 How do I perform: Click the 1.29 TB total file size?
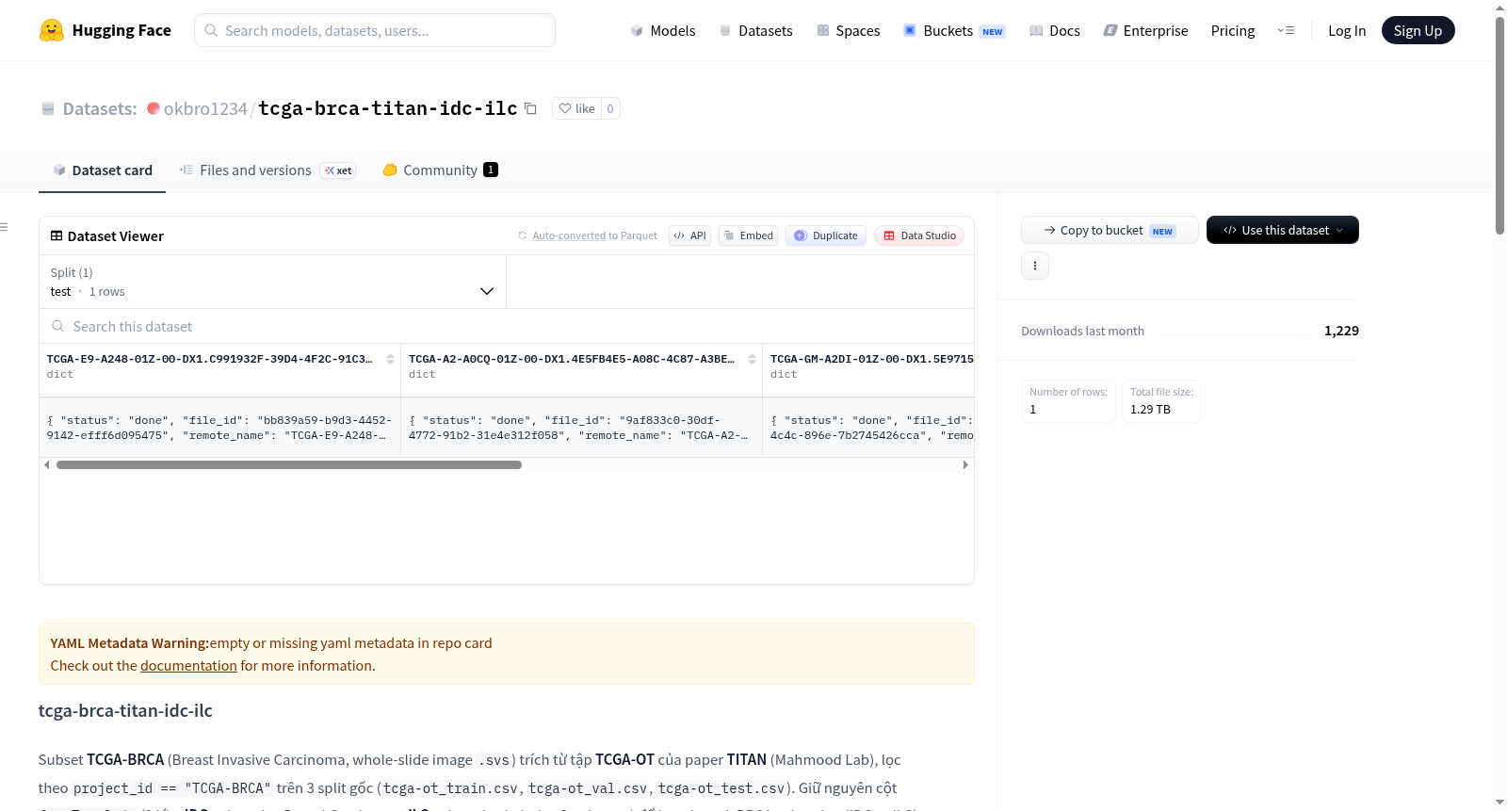pyautogui.click(x=1150, y=410)
